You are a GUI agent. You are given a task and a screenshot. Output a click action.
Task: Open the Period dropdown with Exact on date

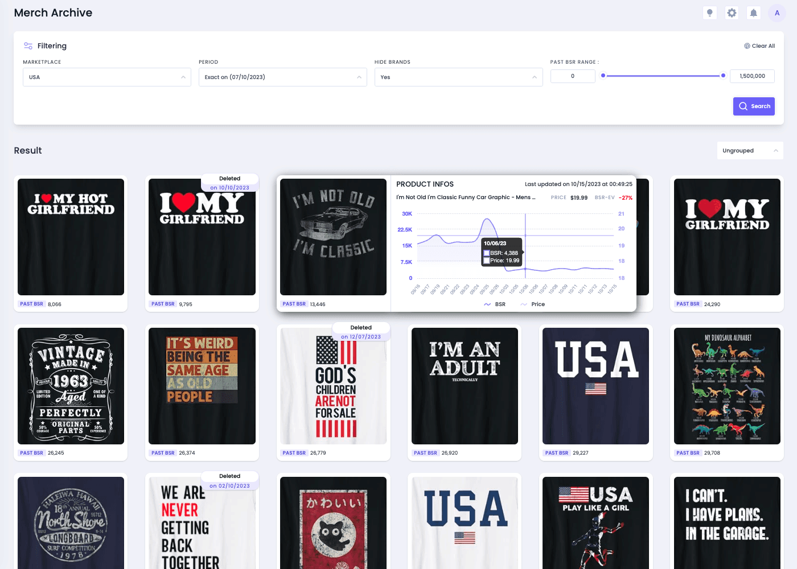click(x=282, y=77)
